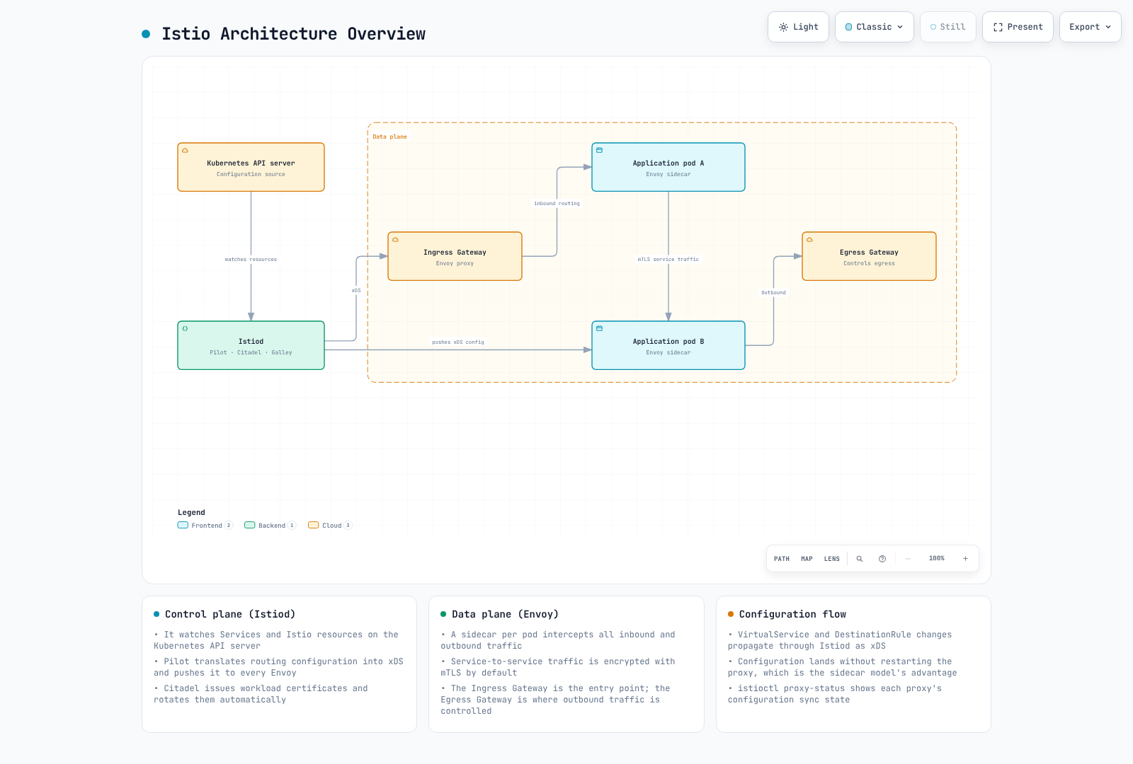
Task: Click the 'Configuration flow' card heading
Action: pyautogui.click(x=792, y=614)
